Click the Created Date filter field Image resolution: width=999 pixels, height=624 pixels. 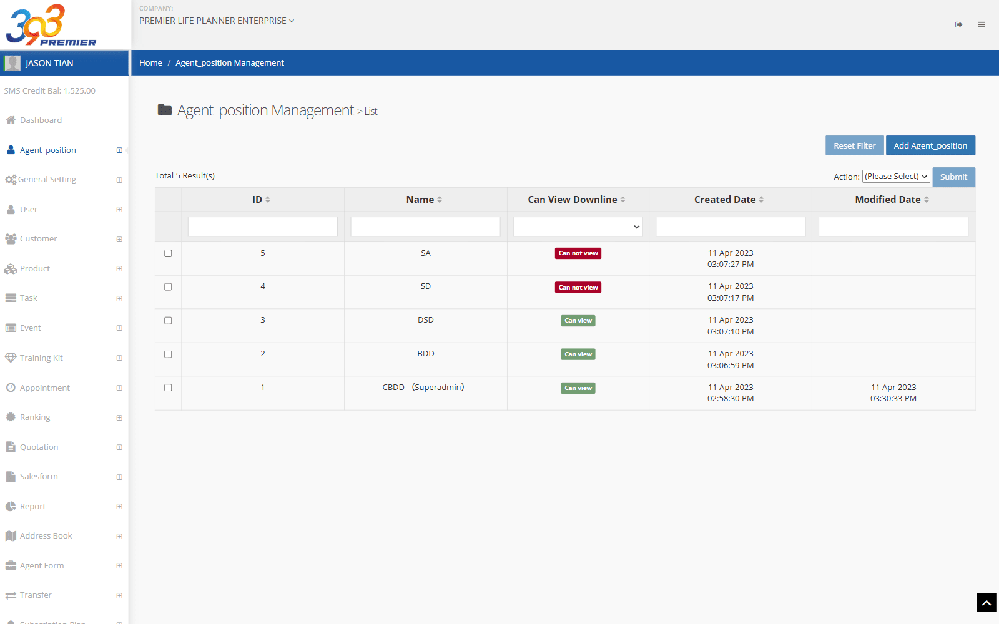731,227
